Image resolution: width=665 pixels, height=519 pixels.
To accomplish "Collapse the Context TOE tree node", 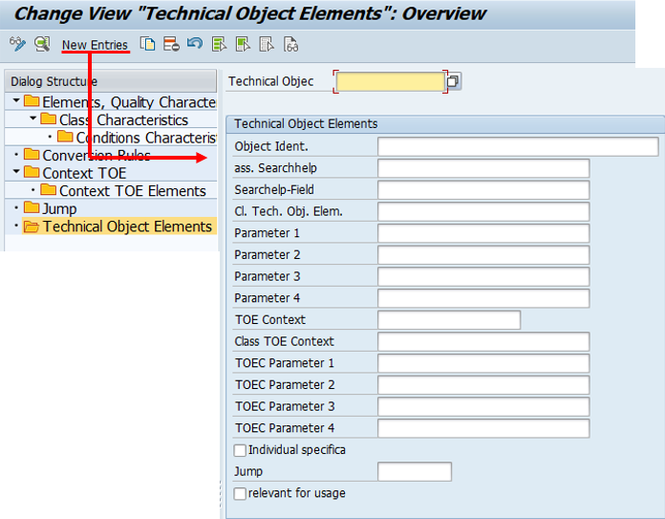I will (x=16, y=173).
